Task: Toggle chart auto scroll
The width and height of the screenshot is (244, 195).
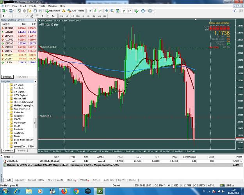Action: tap(124, 11)
